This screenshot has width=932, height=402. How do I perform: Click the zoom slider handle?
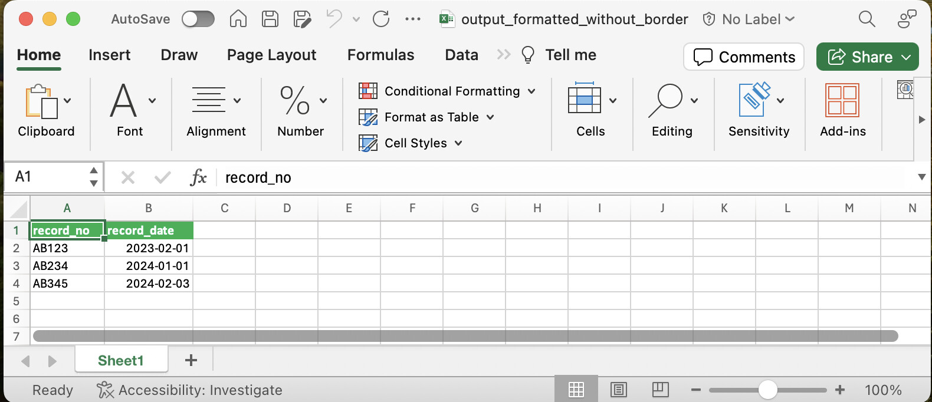[x=767, y=390]
